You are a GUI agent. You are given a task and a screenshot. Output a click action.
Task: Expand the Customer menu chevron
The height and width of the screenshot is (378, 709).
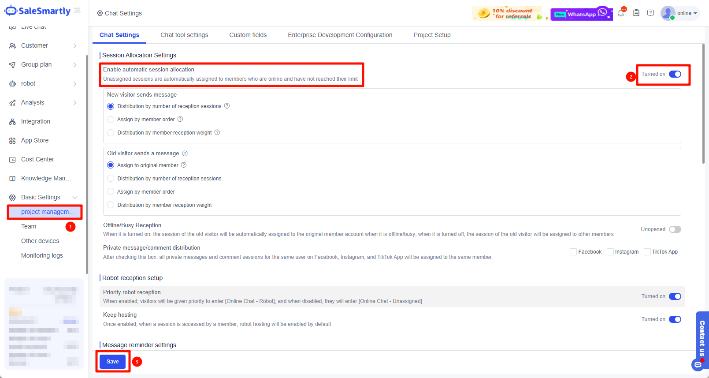tap(75, 46)
